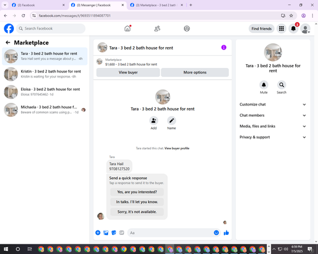This screenshot has width=318, height=254.
Task: Switch to the first Facebook browser tab
Action: [x=38, y=5]
